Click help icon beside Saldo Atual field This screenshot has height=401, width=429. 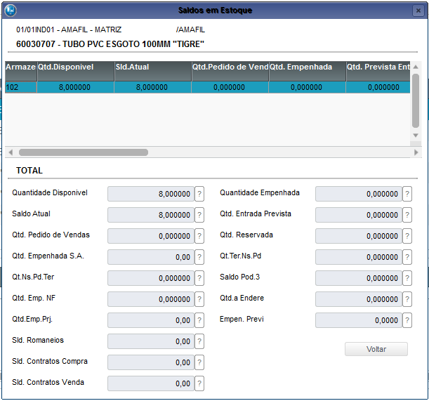coord(199,215)
